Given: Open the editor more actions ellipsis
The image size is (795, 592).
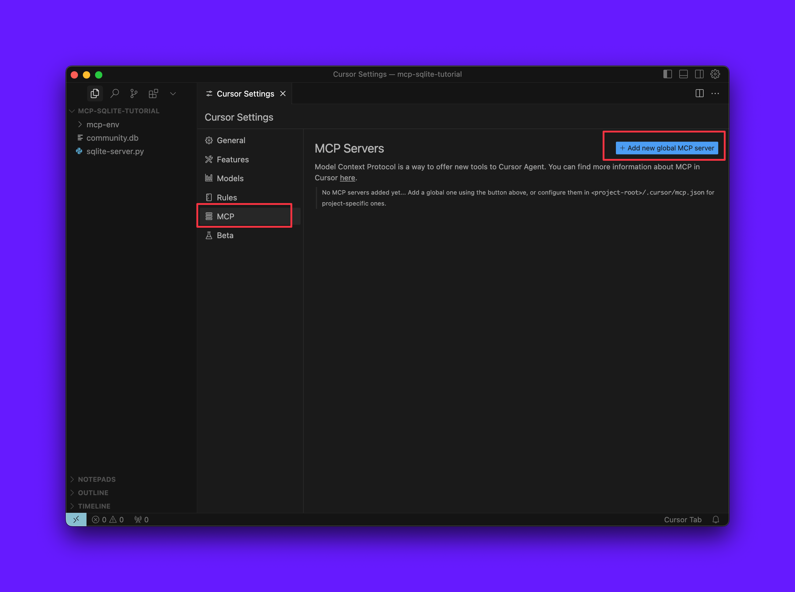Looking at the screenshot, I should 715,93.
